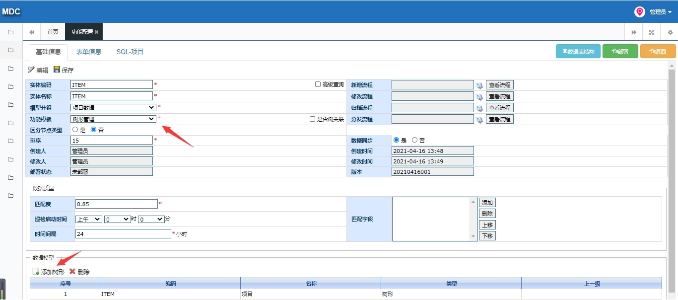Click the 树形 cell in data table
The height and width of the screenshot is (300, 678).
tap(451, 295)
